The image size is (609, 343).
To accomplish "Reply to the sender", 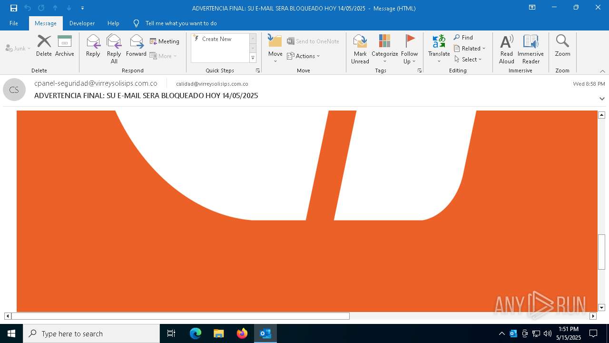I will 93,46.
